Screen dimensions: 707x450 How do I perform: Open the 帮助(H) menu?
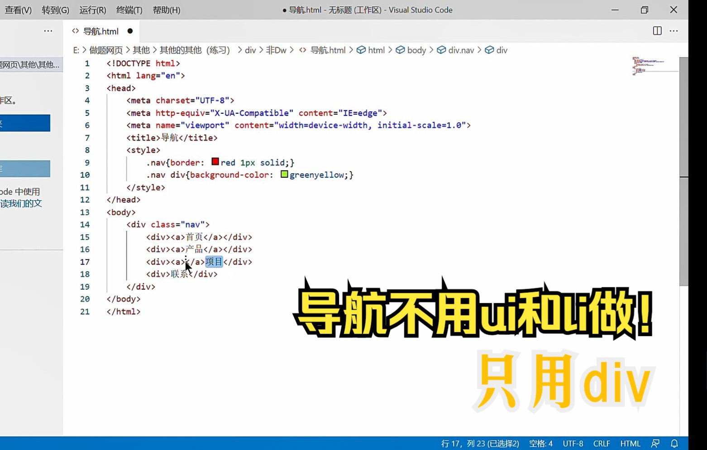[166, 10]
